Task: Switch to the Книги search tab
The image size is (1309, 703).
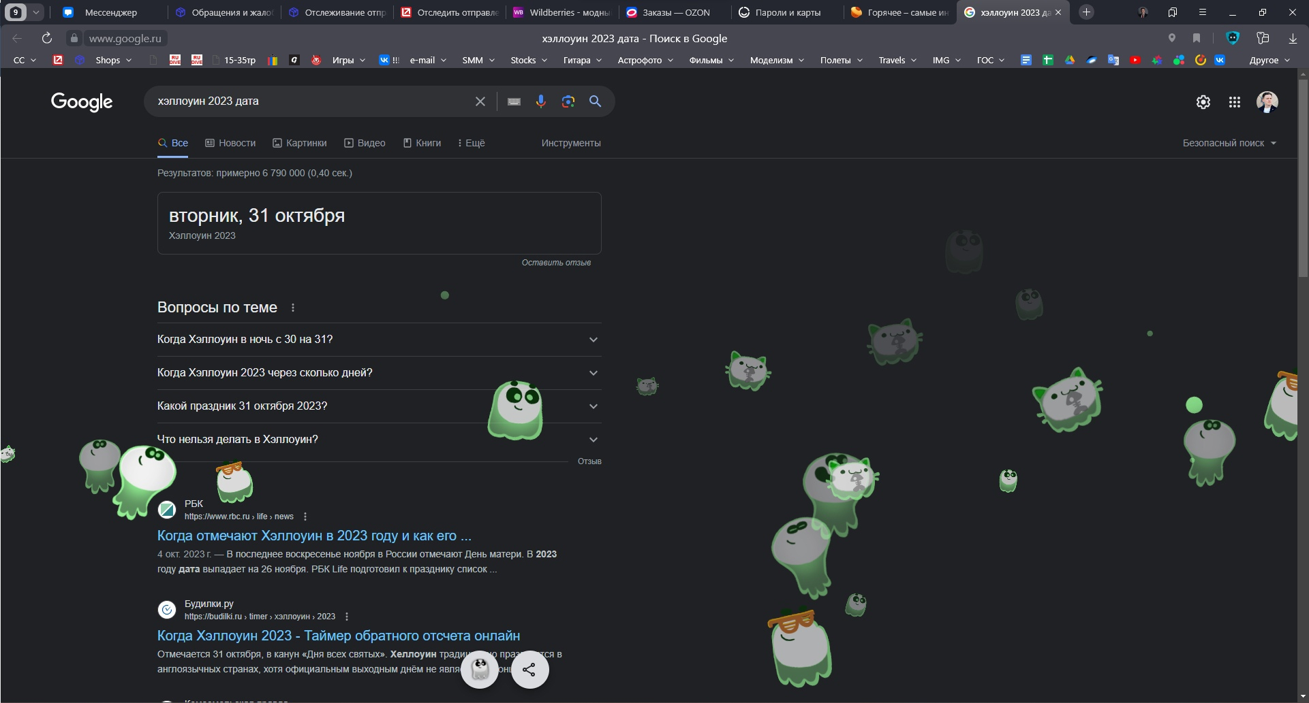Action: click(x=422, y=143)
